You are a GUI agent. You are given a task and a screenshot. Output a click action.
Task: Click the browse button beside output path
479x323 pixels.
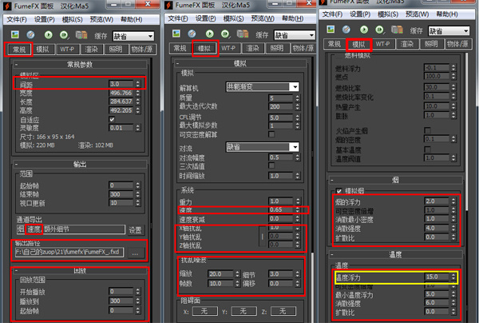tap(135, 253)
